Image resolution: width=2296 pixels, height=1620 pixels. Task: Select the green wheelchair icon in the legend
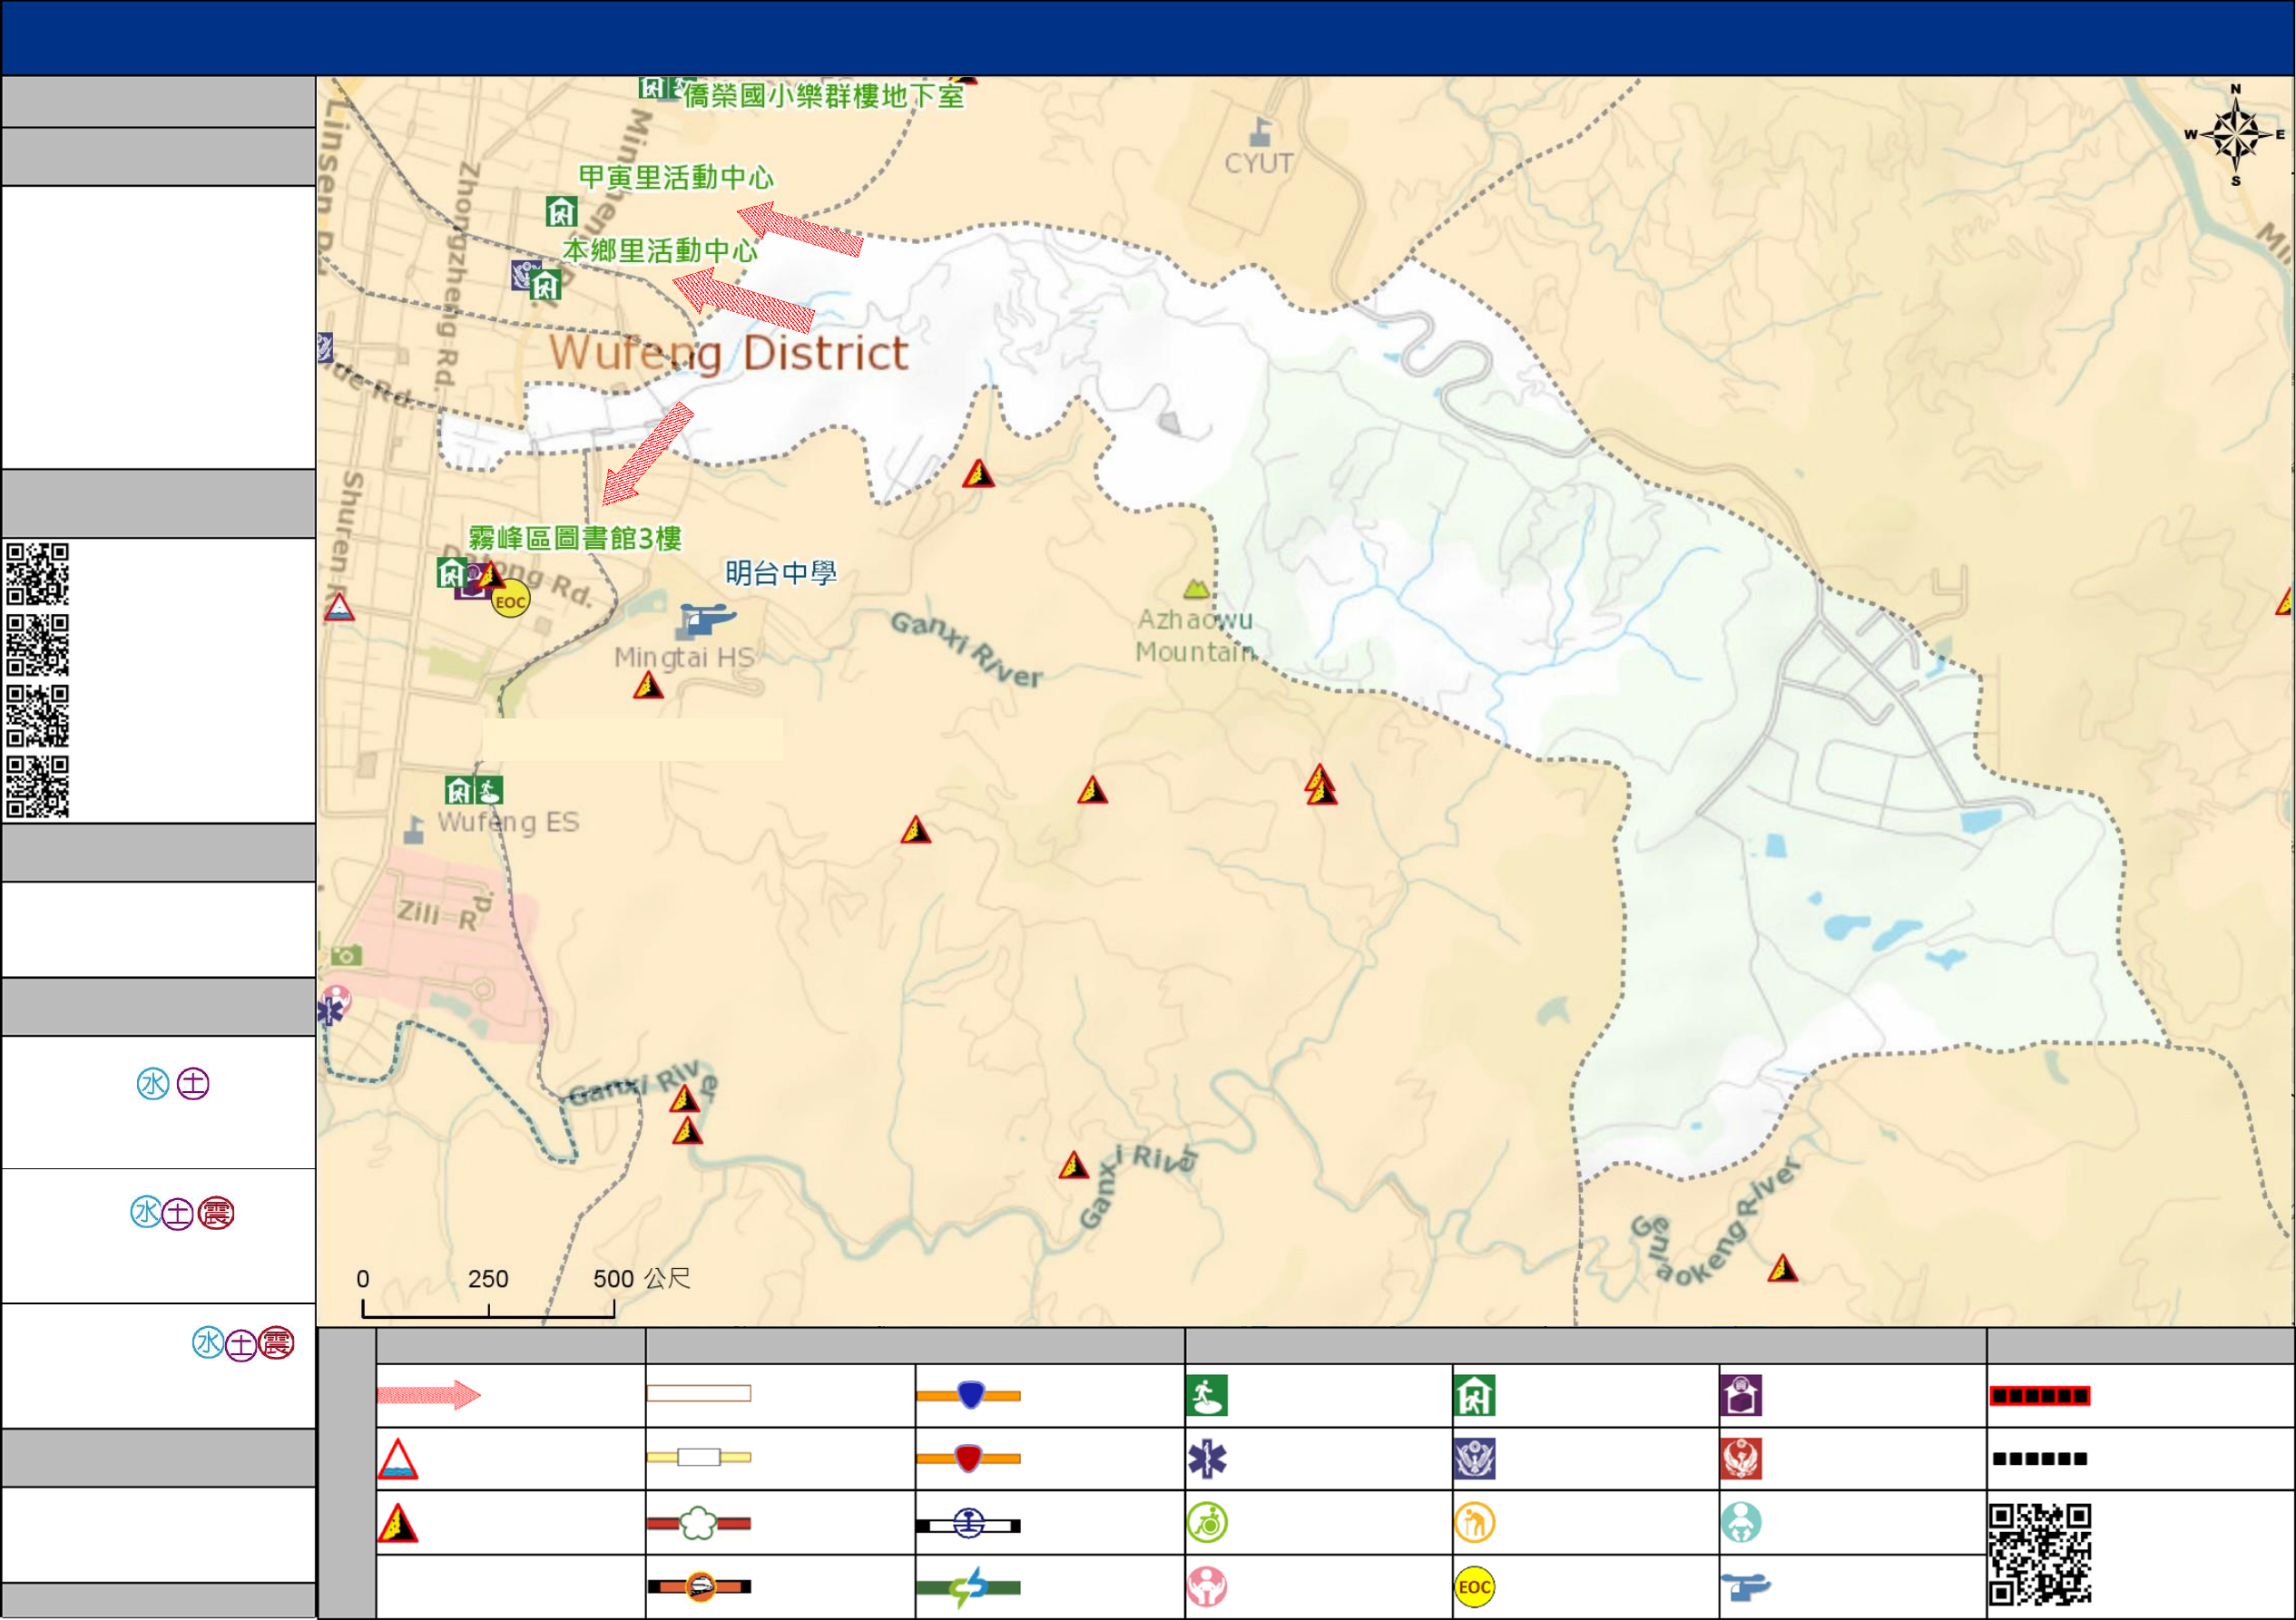pos(1207,1523)
